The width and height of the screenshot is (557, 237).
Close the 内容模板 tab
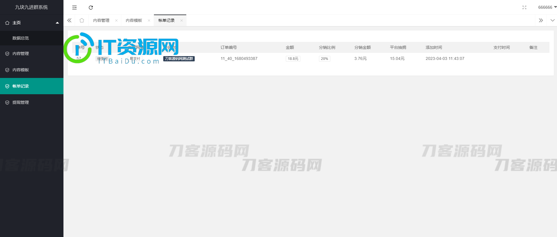tap(149, 20)
